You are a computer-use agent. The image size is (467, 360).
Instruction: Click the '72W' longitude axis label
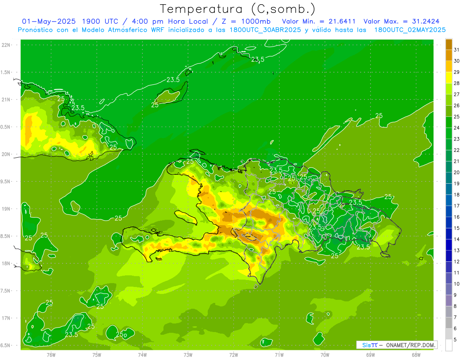coord(233,355)
